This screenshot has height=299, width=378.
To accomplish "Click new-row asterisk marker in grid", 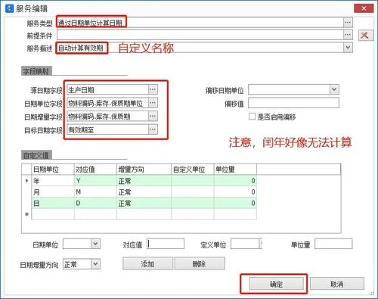I will coord(26,214).
